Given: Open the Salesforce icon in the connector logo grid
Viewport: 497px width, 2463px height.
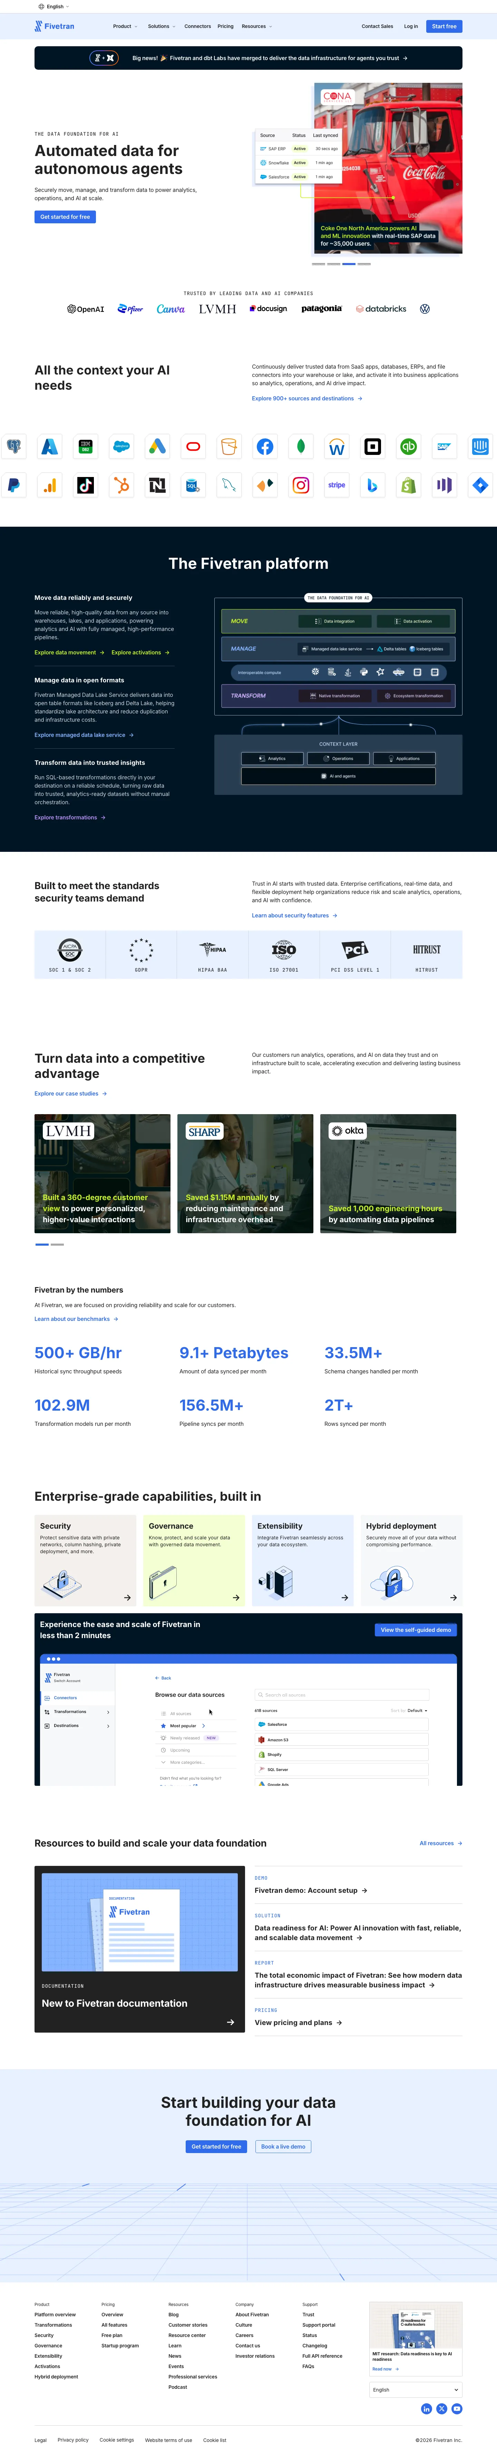Looking at the screenshot, I should point(121,447).
